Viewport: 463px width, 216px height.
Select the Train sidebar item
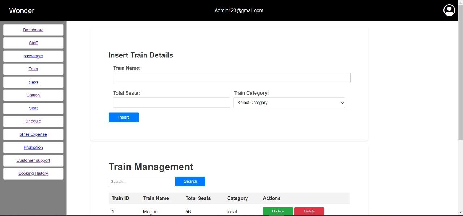33,69
